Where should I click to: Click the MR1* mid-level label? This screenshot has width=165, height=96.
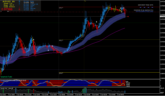[61, 40]
